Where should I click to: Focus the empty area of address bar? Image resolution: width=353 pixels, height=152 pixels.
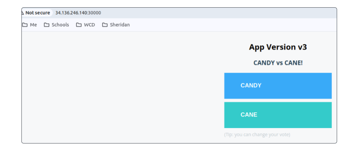click(219, 13)
